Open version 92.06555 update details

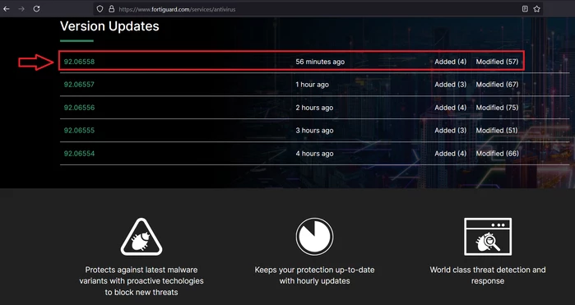(x=79, y=130)
